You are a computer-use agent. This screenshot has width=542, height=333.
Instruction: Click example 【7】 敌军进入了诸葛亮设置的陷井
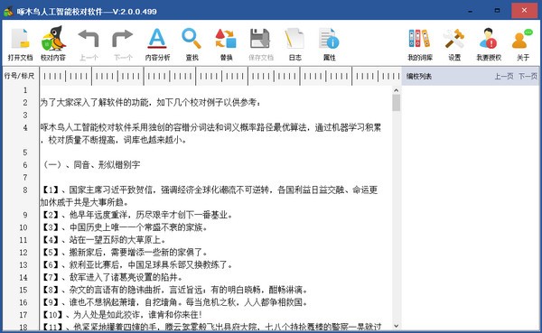click(x=112, y=277)
